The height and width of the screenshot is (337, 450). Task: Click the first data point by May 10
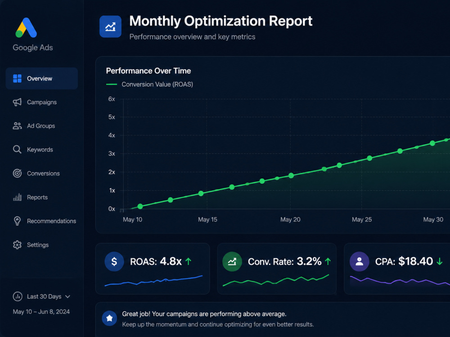tap(140, 206)
